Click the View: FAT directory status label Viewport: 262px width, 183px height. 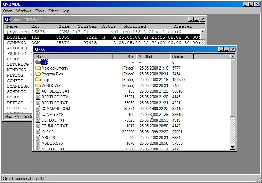click(18, 117)
